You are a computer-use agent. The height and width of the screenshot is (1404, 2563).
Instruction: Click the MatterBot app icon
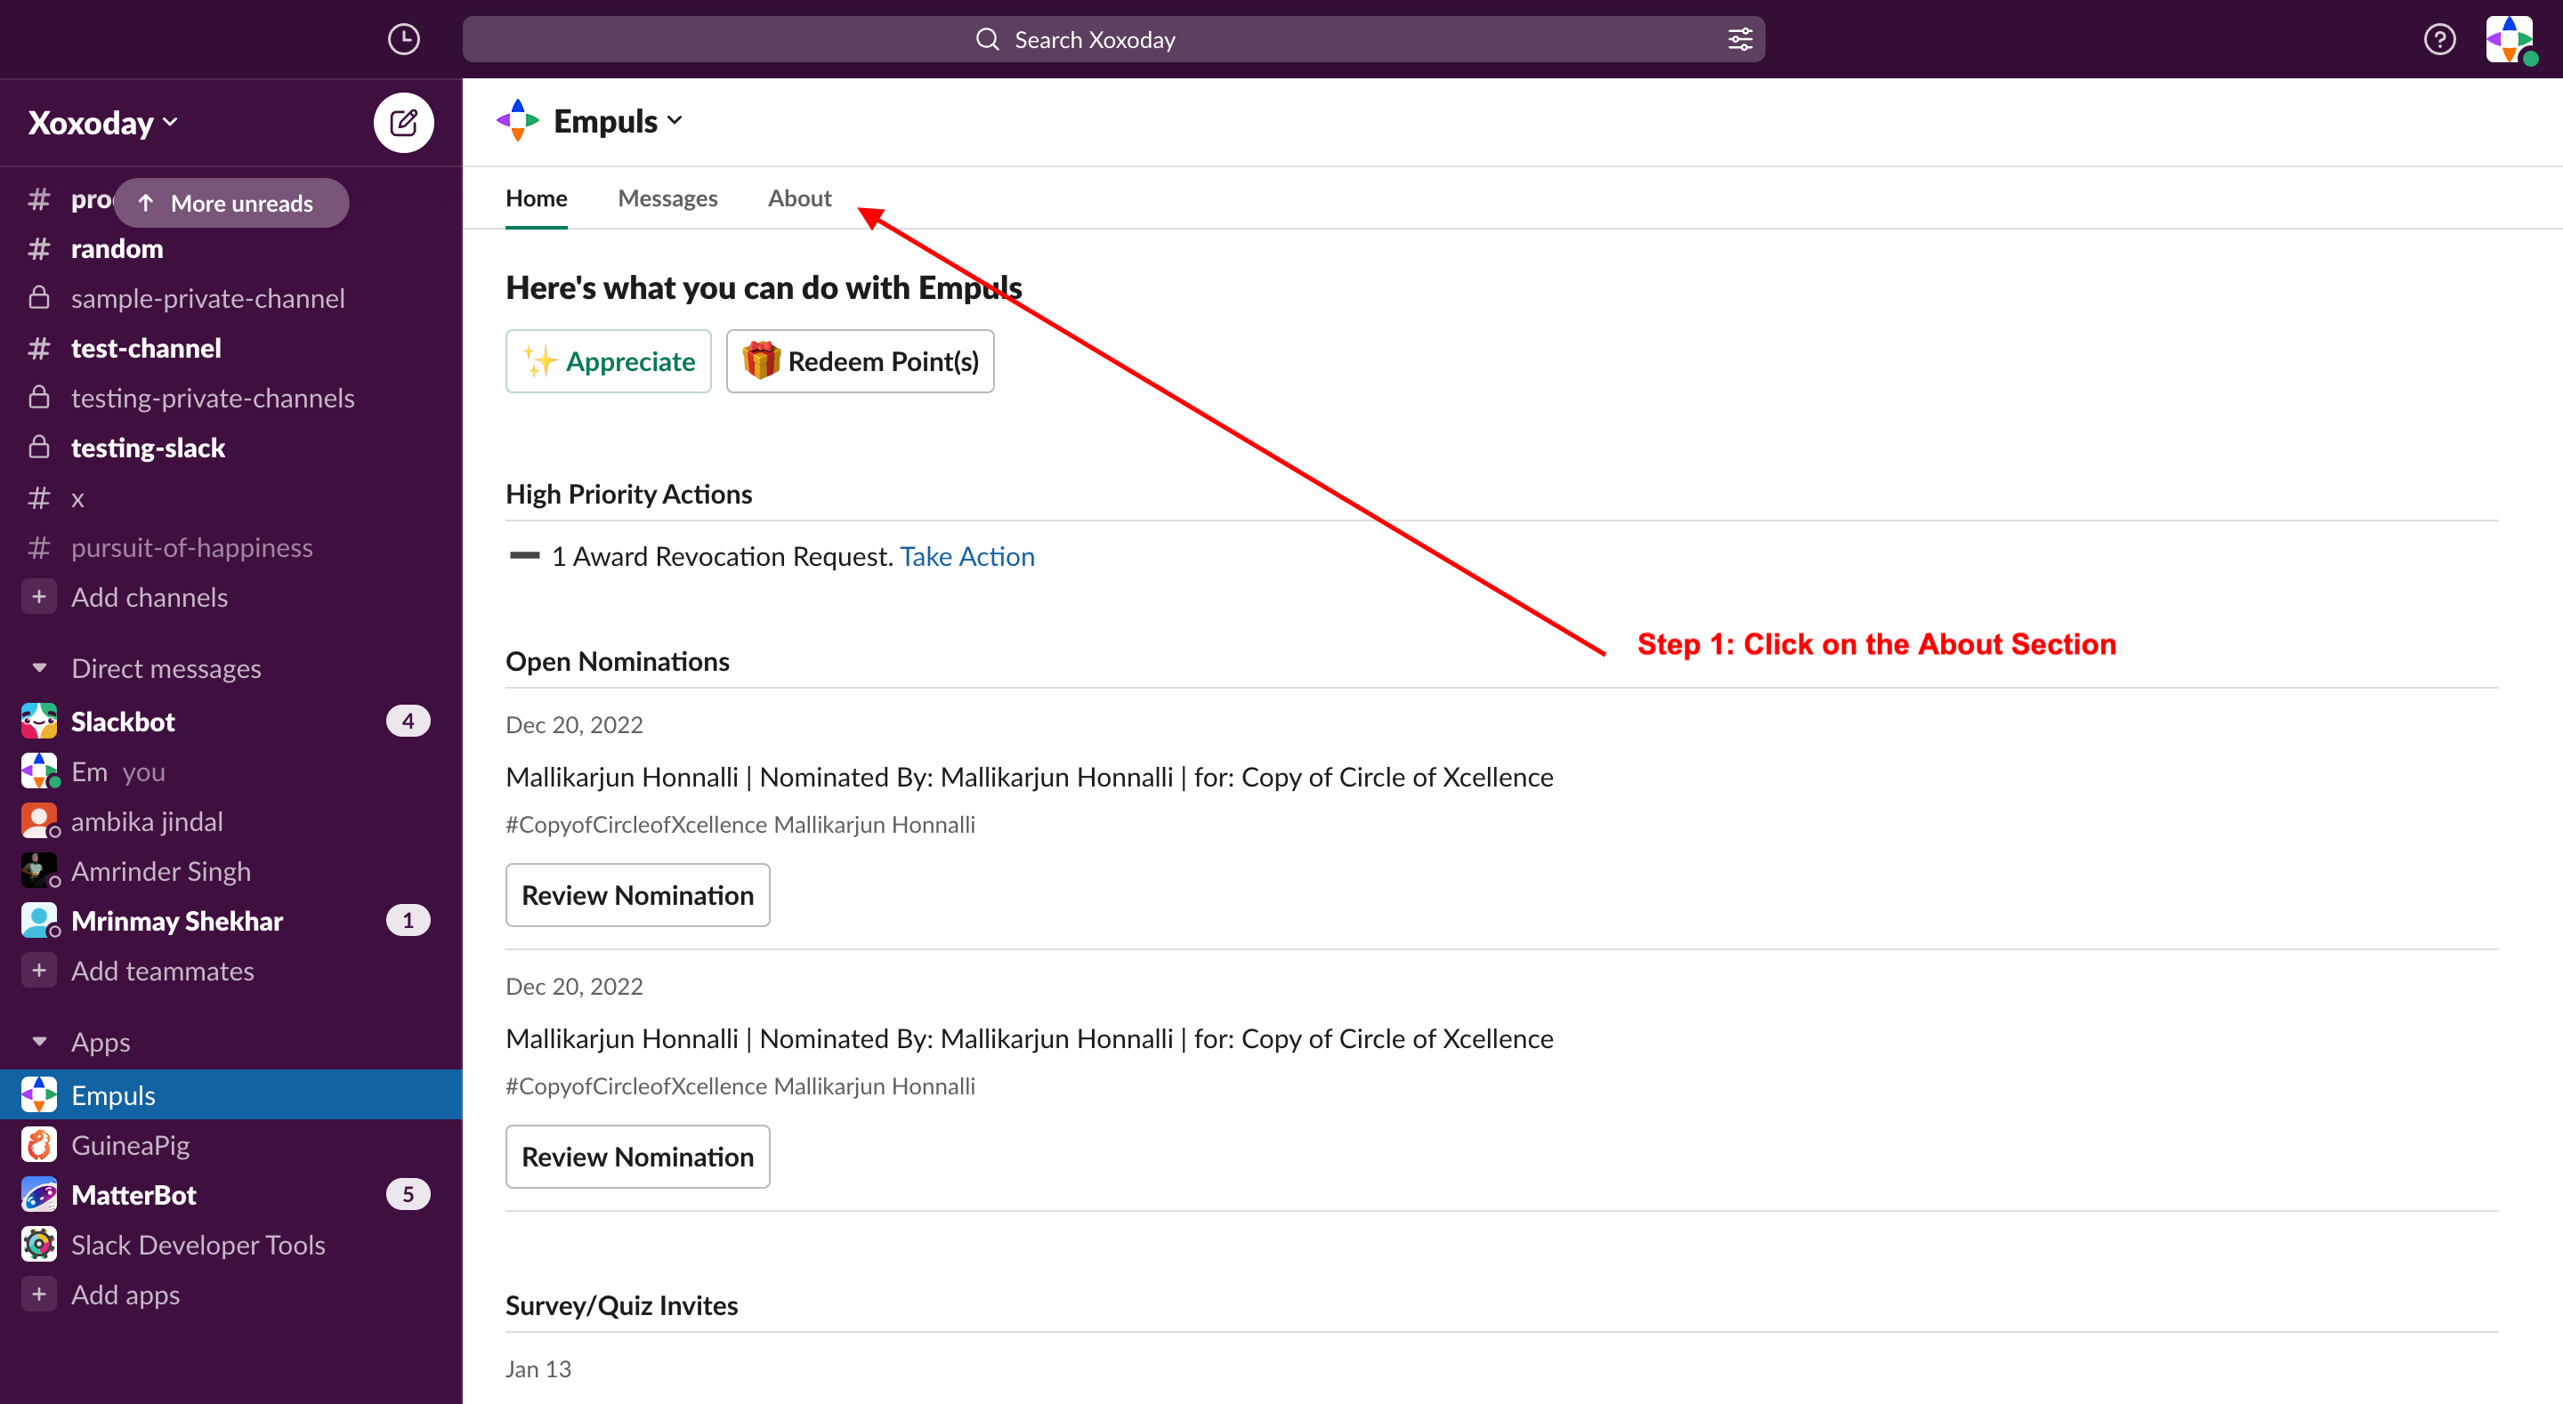(x=39, y=1195)
